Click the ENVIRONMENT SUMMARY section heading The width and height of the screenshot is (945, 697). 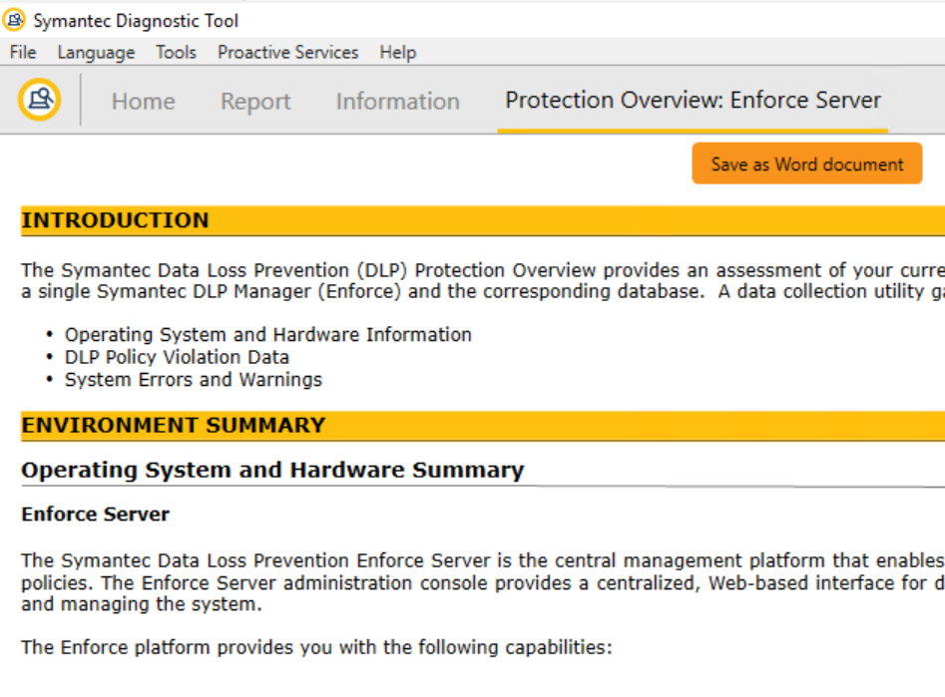[x=174, y=426]
